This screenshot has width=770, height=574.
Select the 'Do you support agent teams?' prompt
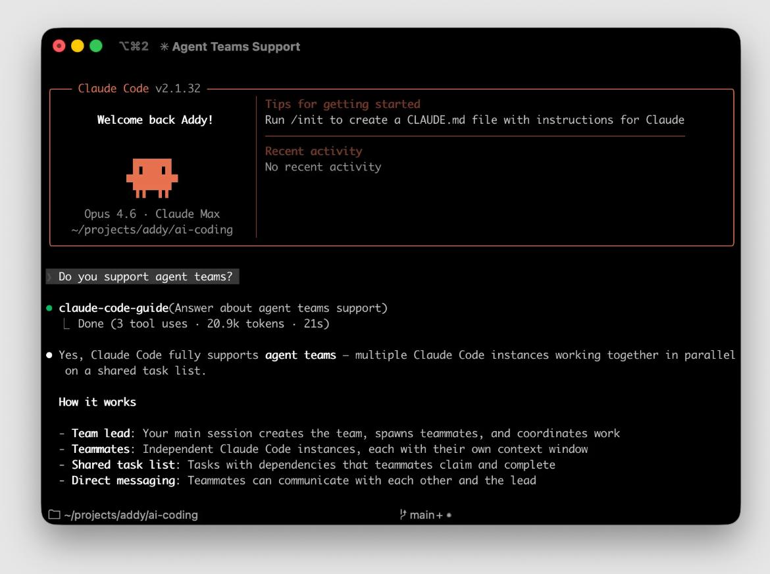[142, 276]
